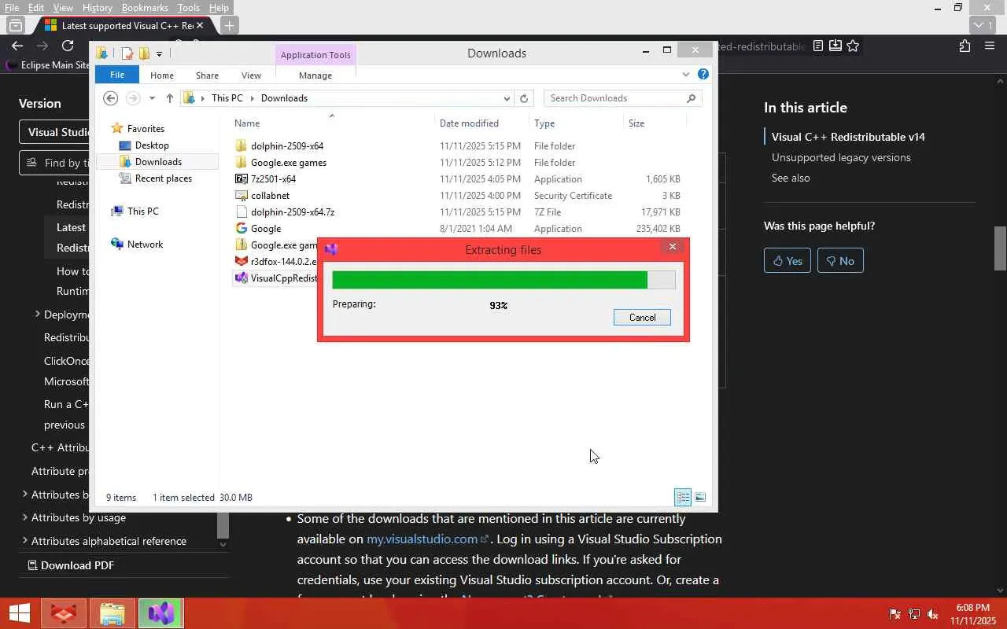This screenshot has width=1007, height=629.
Task: Cancel the file extraction
Action: pos(642,318)
